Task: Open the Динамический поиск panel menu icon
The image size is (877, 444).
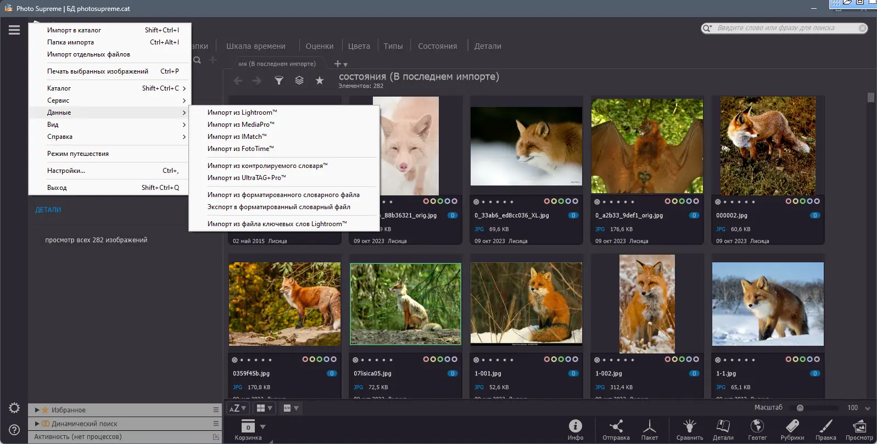Action: (x=216, y=424)
